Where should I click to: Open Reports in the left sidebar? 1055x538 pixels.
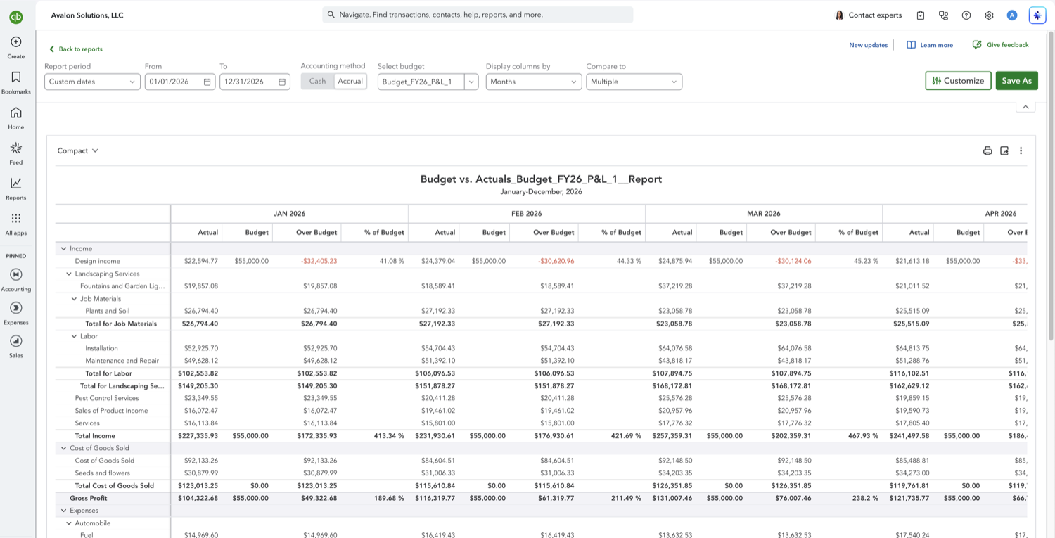coord(16,188)
